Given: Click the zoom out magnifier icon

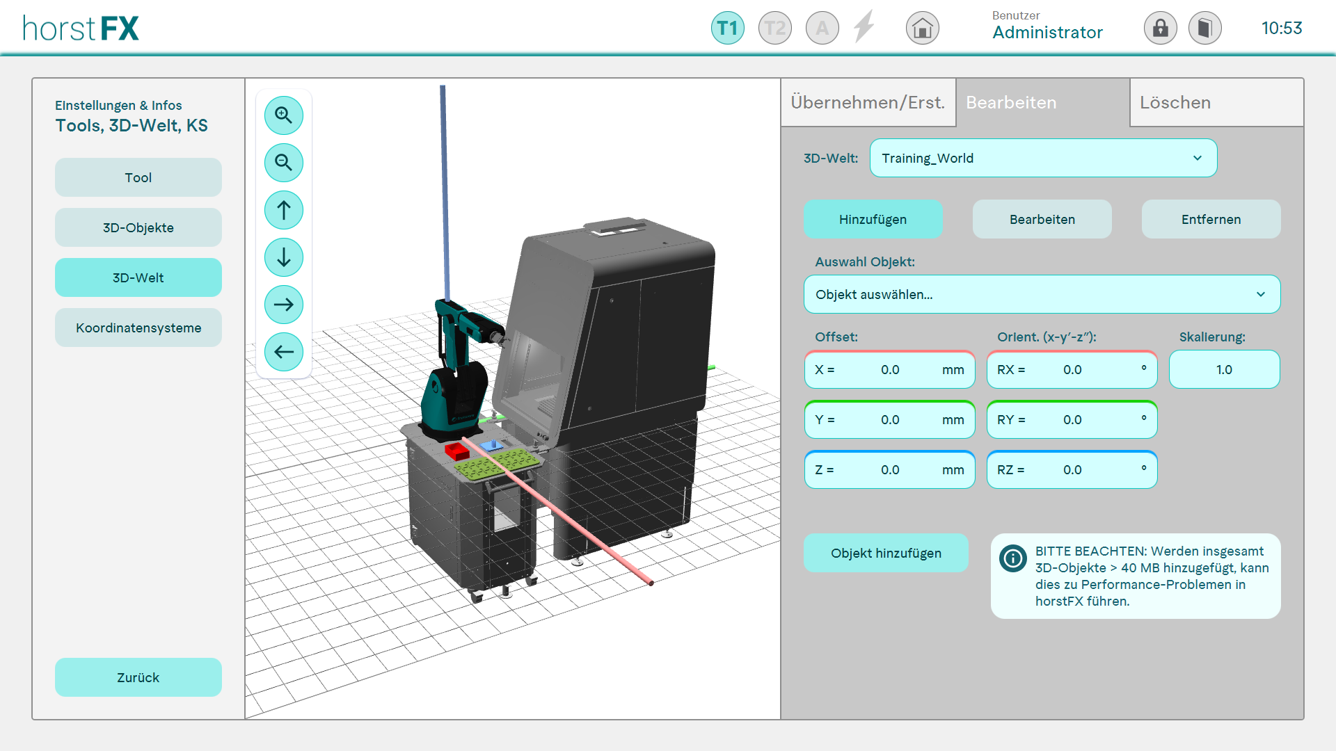Looking at the screenshot, I should tap(283, 163).
